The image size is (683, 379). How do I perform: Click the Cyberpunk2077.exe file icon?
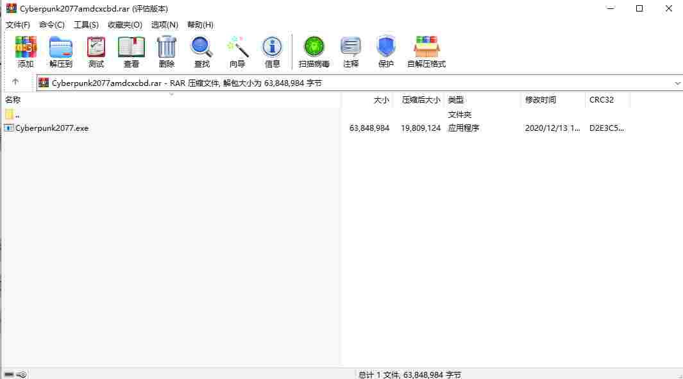[9, 128]
